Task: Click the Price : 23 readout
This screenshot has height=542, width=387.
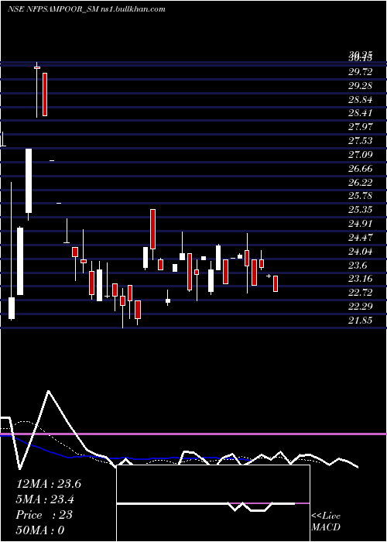Action: tap(44, 515)
